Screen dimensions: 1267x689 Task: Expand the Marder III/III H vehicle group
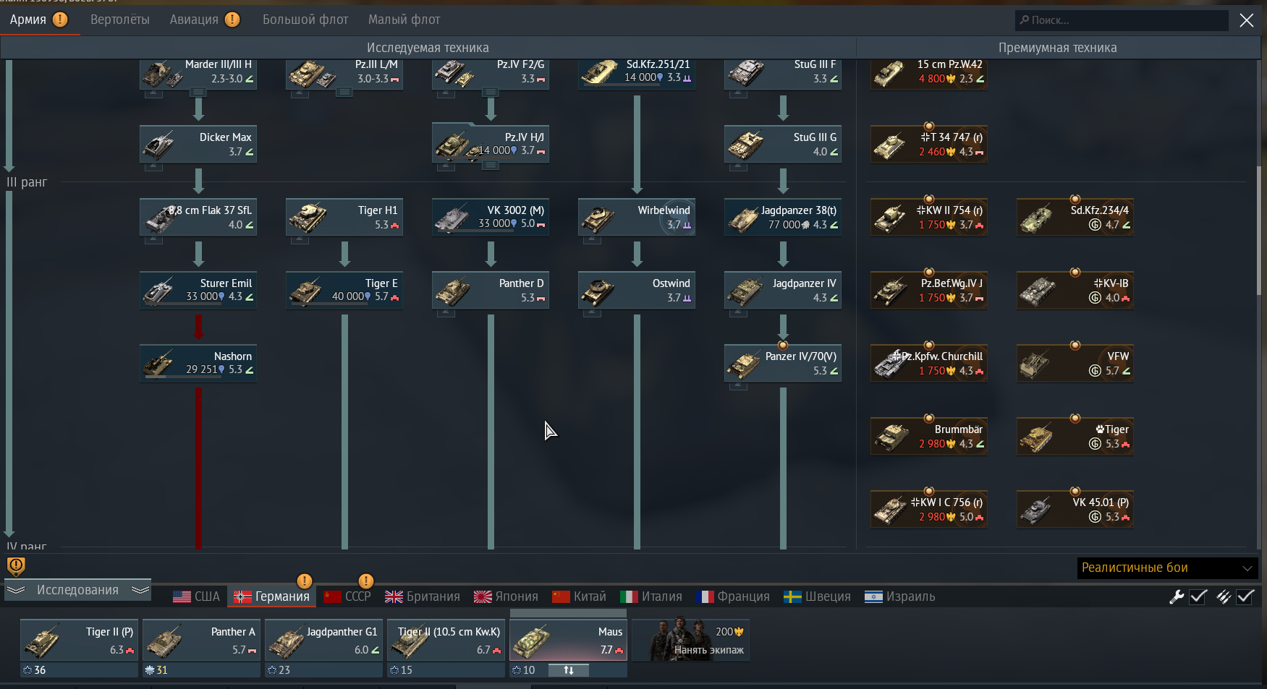pos(198,93)
